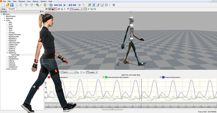Switch to the Setup tab
The width and height of the screenshot is (217, 113).
pos(3,9)
